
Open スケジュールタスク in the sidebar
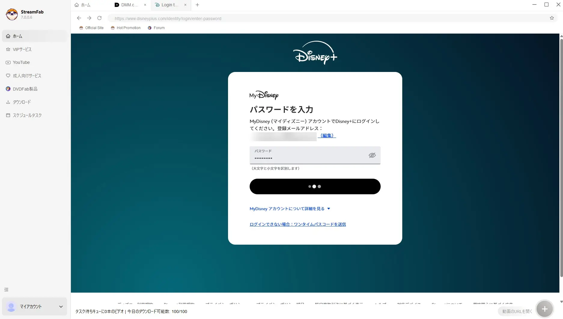pyautogui.click(x=34, y=115)
